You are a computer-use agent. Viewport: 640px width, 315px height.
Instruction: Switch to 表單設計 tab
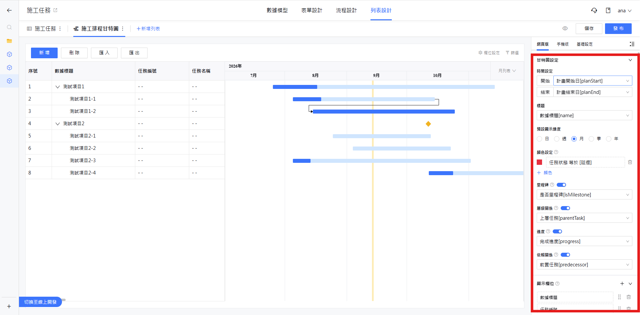[x=312, y=10]
